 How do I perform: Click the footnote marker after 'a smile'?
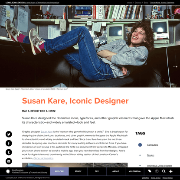tap(104, 131)
